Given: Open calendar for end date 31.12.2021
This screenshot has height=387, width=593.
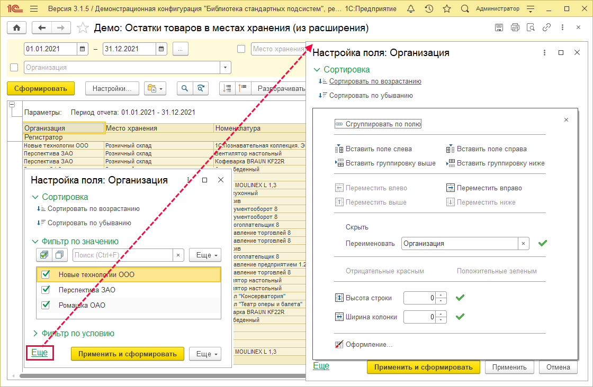Looking at the screenshot, I should click(x=161, y=49).
